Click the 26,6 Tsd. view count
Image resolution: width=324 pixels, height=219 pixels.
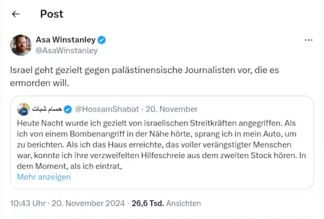coord(148,203)
